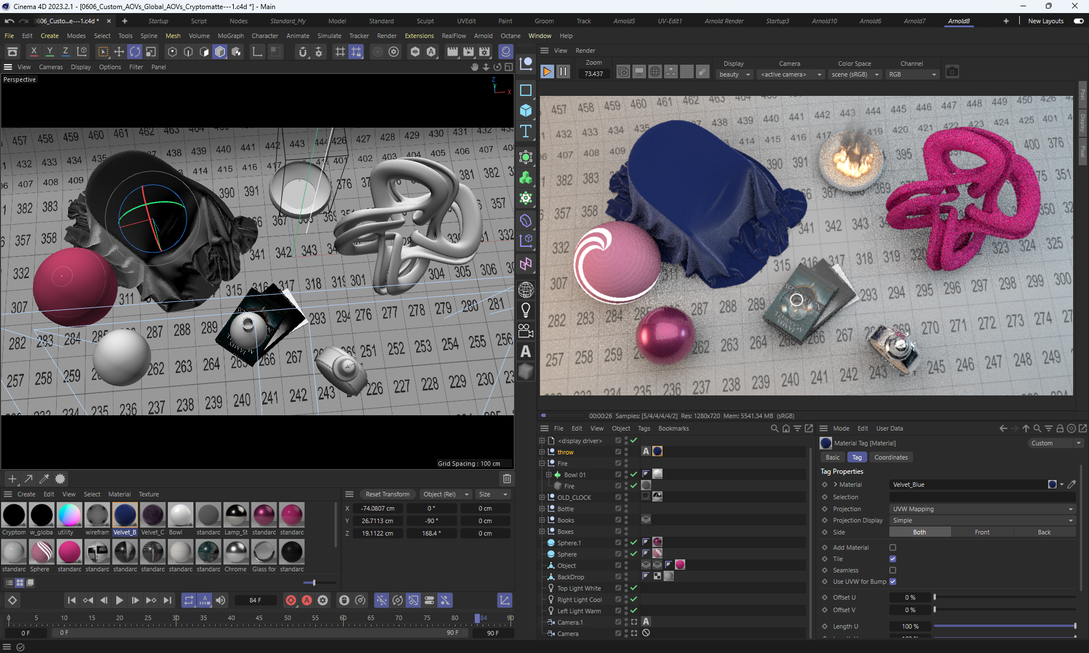Expand the OLD_CLOCK object in hierarchy

542,497
